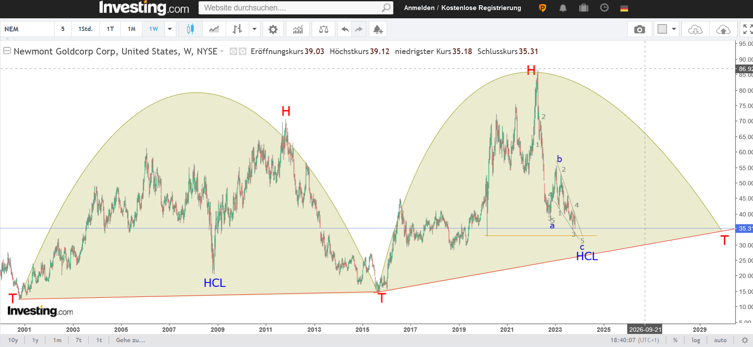Screen dimensions: 753x347
Task: Set date range to 10y
Action: [x=13, y=340]
